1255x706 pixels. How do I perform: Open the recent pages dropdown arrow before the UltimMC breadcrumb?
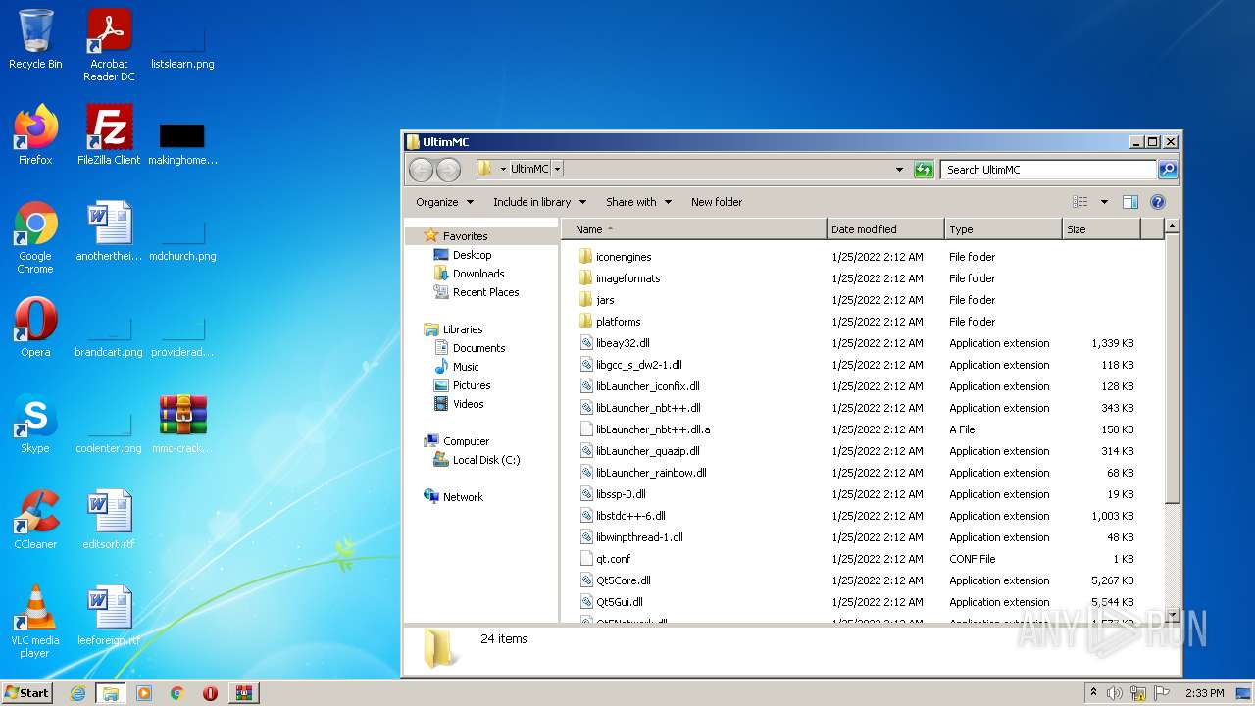click(503, 169)
